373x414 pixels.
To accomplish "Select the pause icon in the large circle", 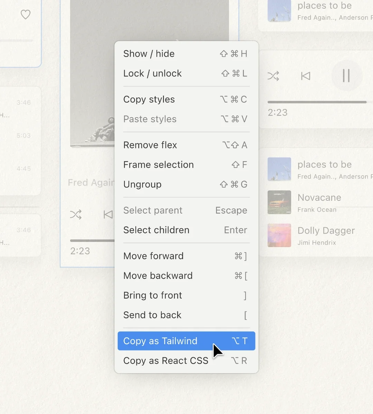I will [x=347, y=76].
